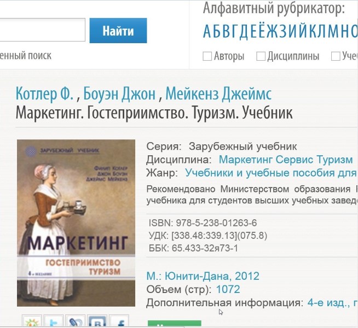Open genre link Учебники и учебные пособия
Image resolution: width=358 pixels, height=328 pixels.
coord(272,173)
